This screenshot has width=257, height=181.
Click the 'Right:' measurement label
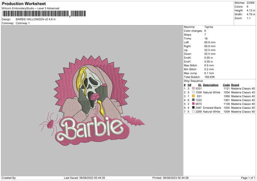coord(187,46)
